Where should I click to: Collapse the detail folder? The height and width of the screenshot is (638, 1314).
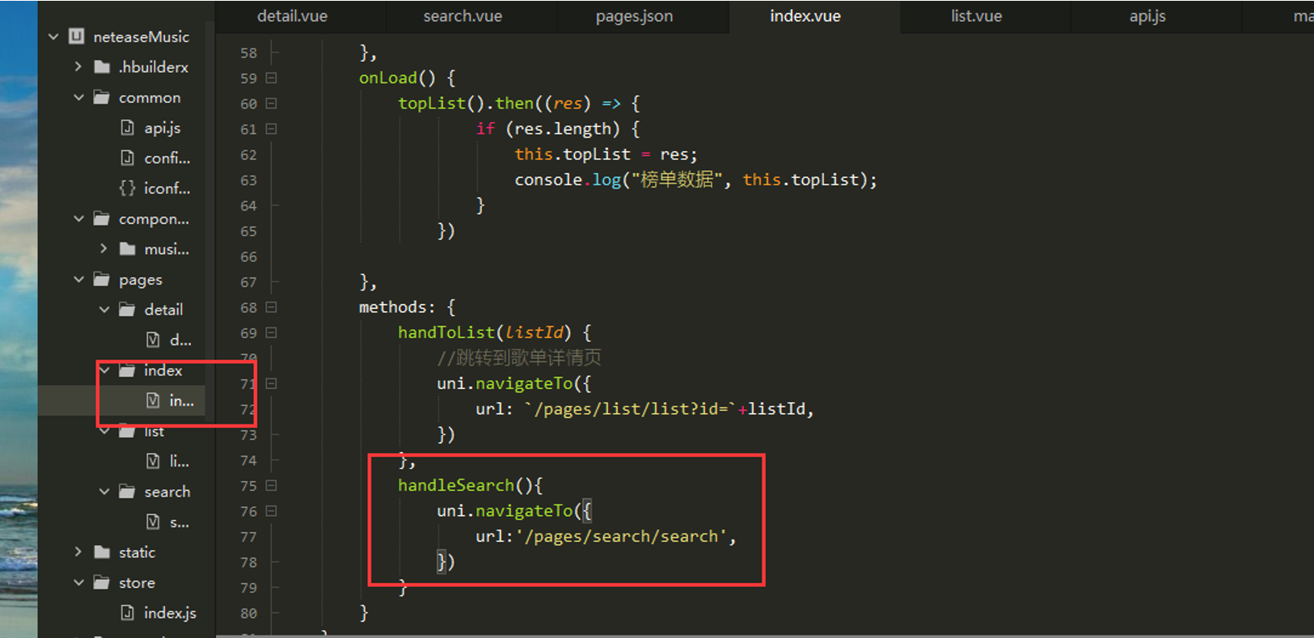104,309
